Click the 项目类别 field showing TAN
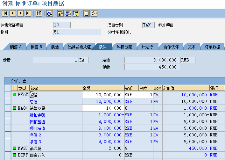This screenshot has width=225, height=160. [149, 25]
